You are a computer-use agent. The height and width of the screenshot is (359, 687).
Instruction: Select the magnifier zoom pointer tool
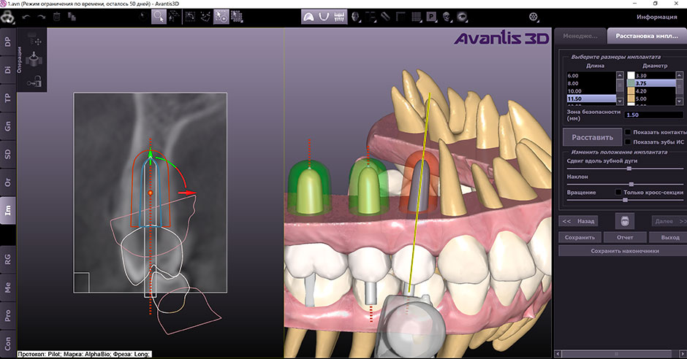[x=159, y=17]
